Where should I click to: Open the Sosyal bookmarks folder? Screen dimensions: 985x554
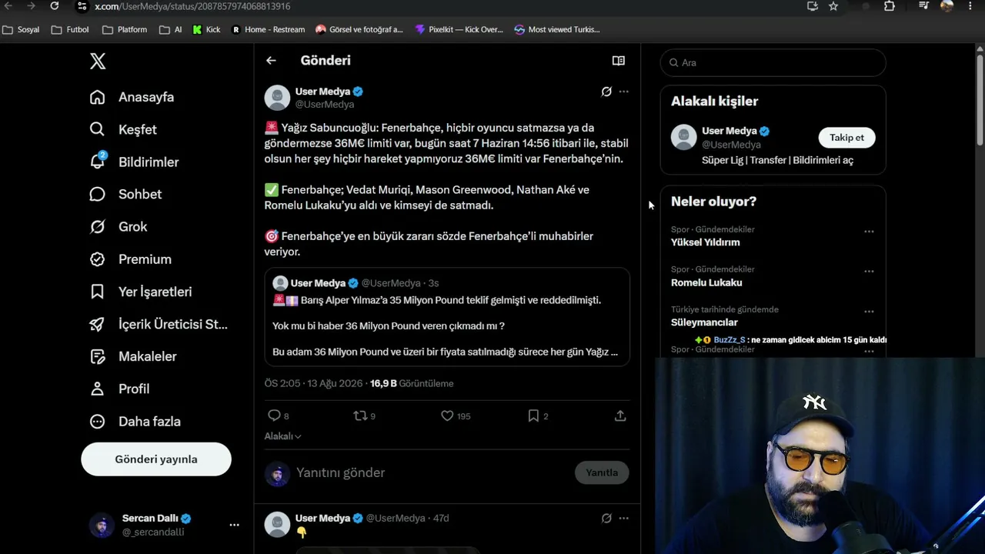22,29
